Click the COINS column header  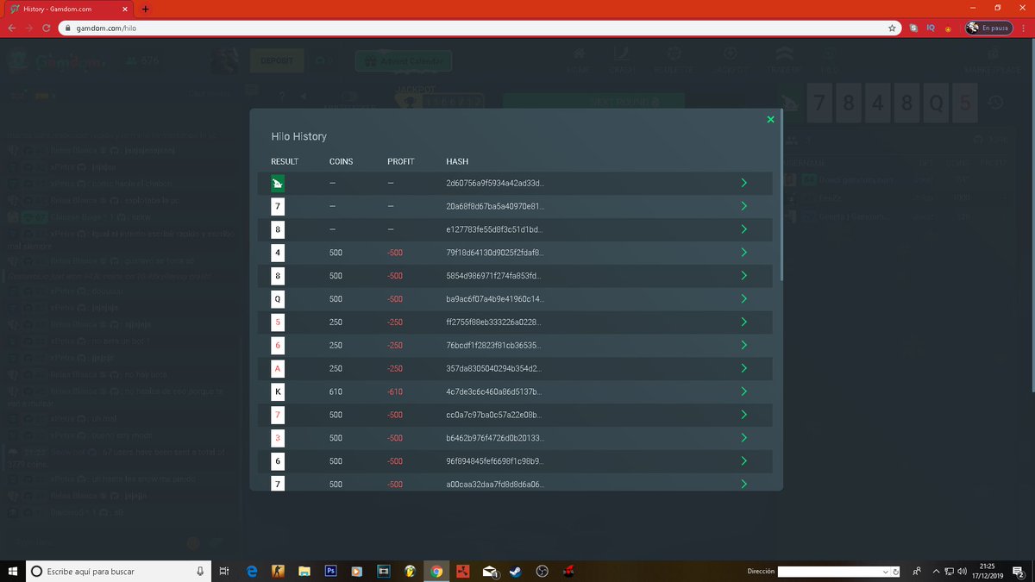(341, 161)
